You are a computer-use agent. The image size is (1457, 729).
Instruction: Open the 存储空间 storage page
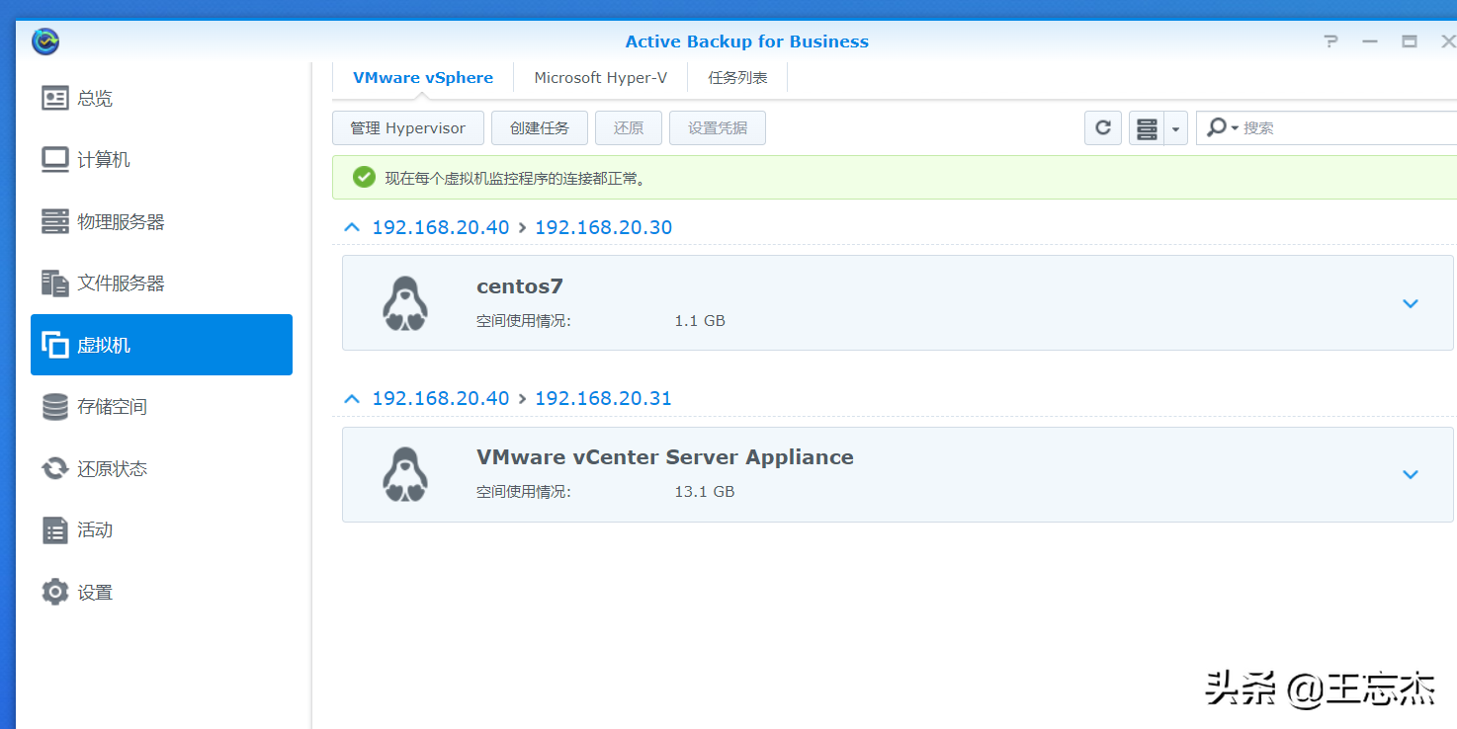(161, 407)
